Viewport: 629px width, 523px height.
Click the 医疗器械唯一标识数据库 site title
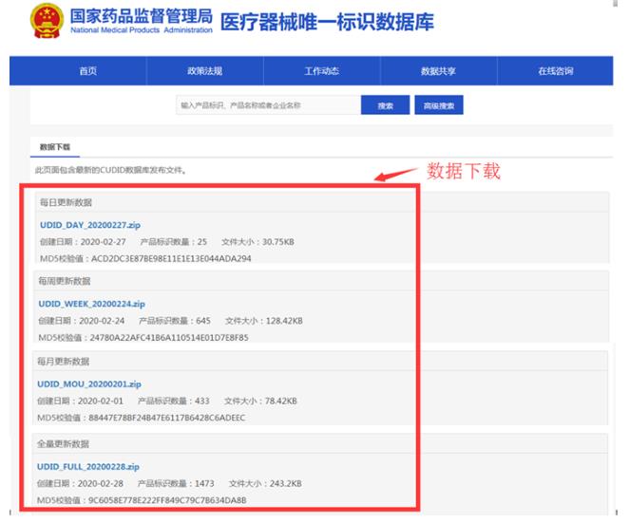pyautogui.click(x=326, y=23)
